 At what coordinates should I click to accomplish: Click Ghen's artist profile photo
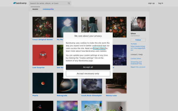coord(138,24)
